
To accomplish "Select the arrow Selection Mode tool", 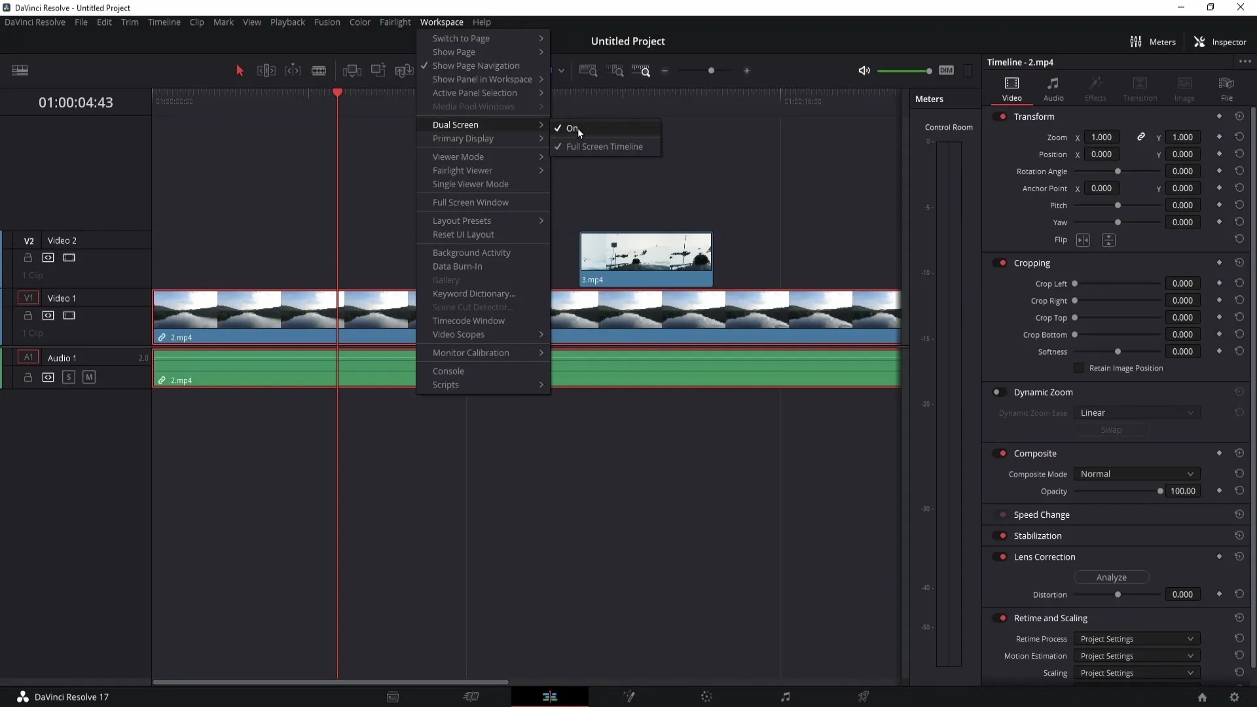I will [240, 71].
